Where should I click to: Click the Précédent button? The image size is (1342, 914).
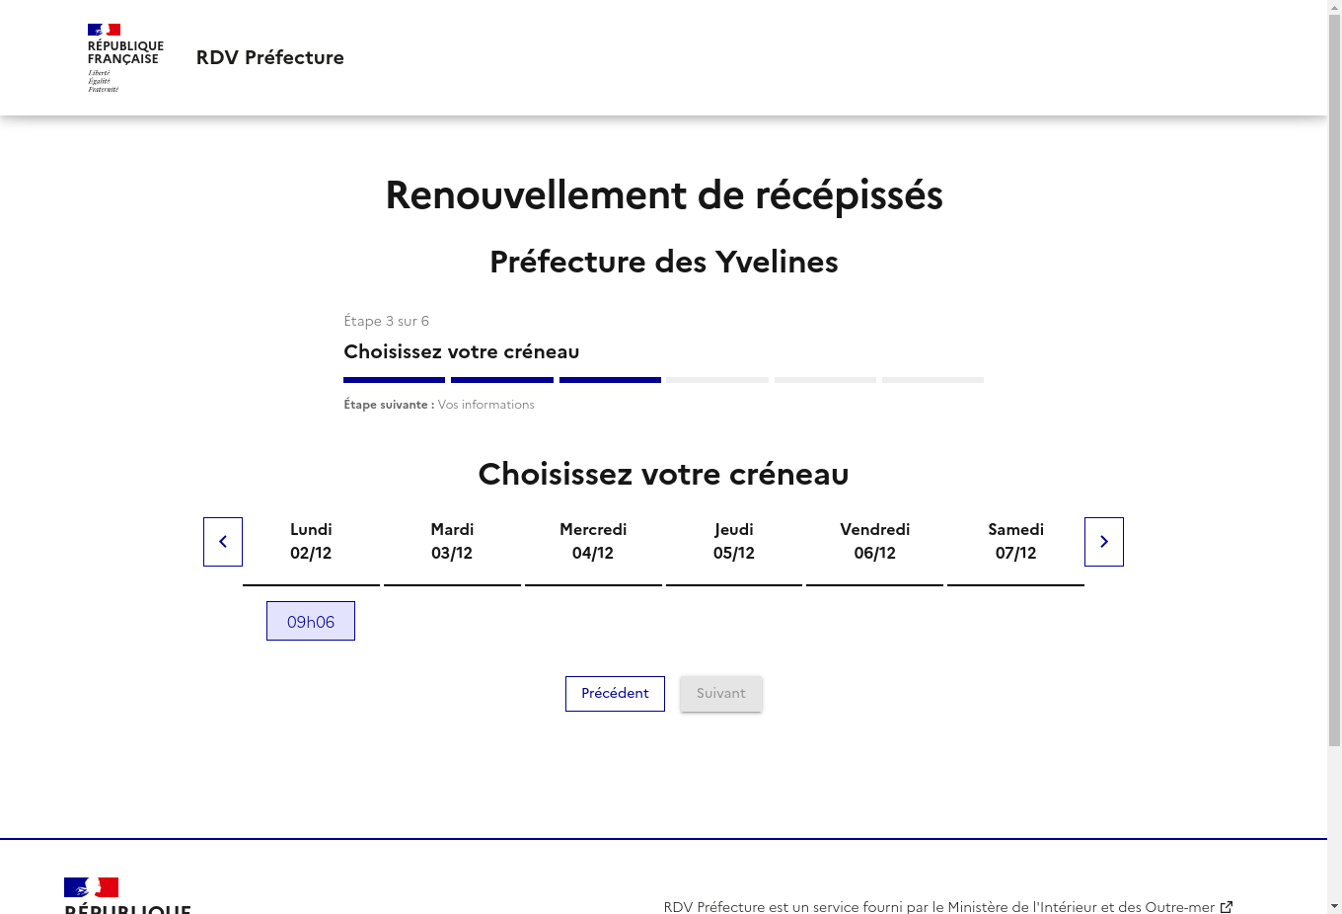pyautogui.click(x=615, y=694)
